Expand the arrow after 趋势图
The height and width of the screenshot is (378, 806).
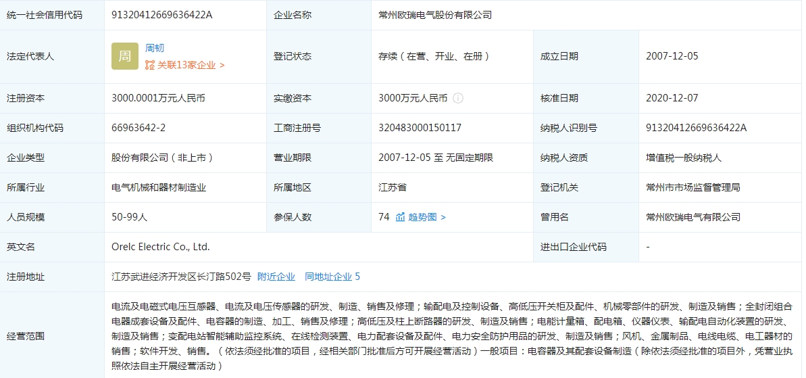pos(443,217)
